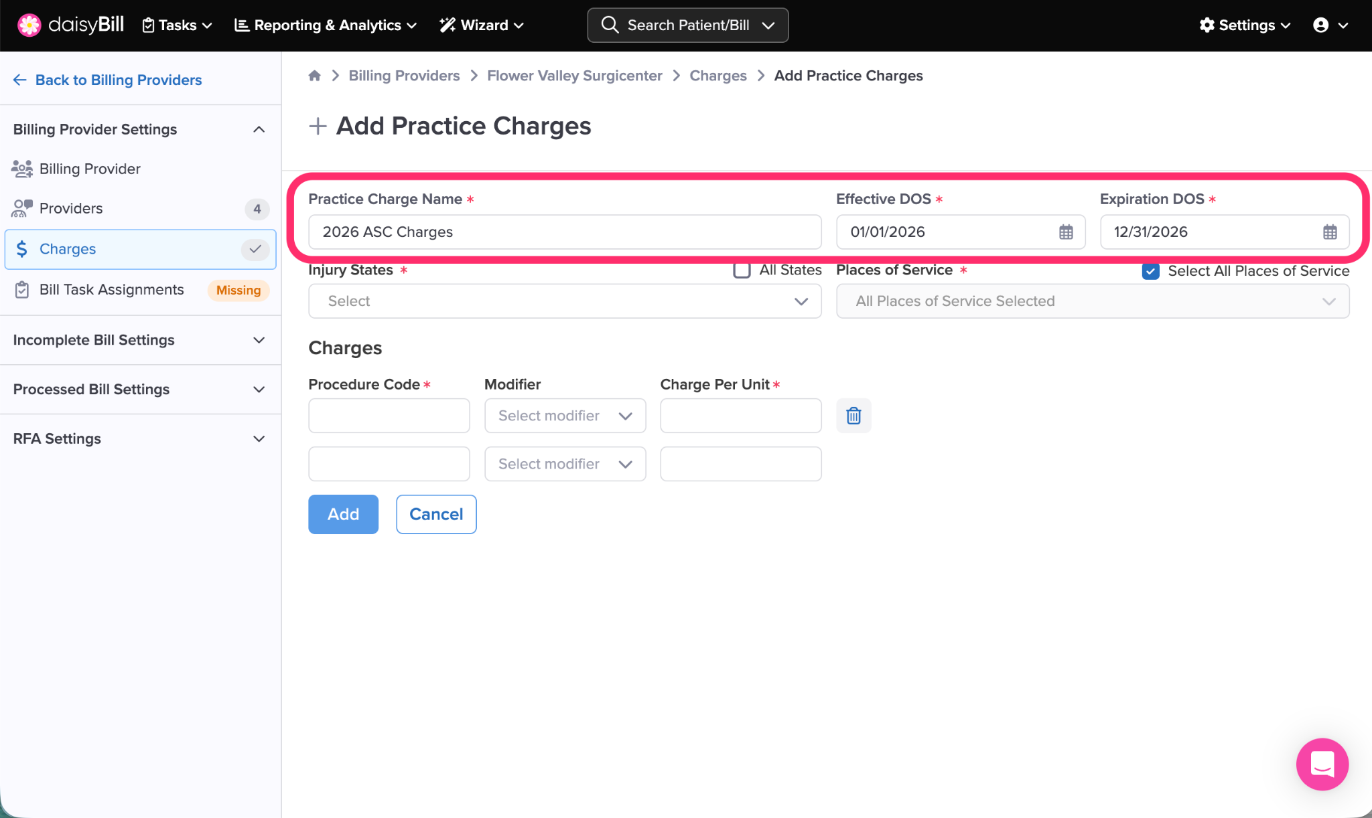Viewport: 1372px width, 818px height.
Task: Click the home breadcrumb icon
Action: coord(314,76)
